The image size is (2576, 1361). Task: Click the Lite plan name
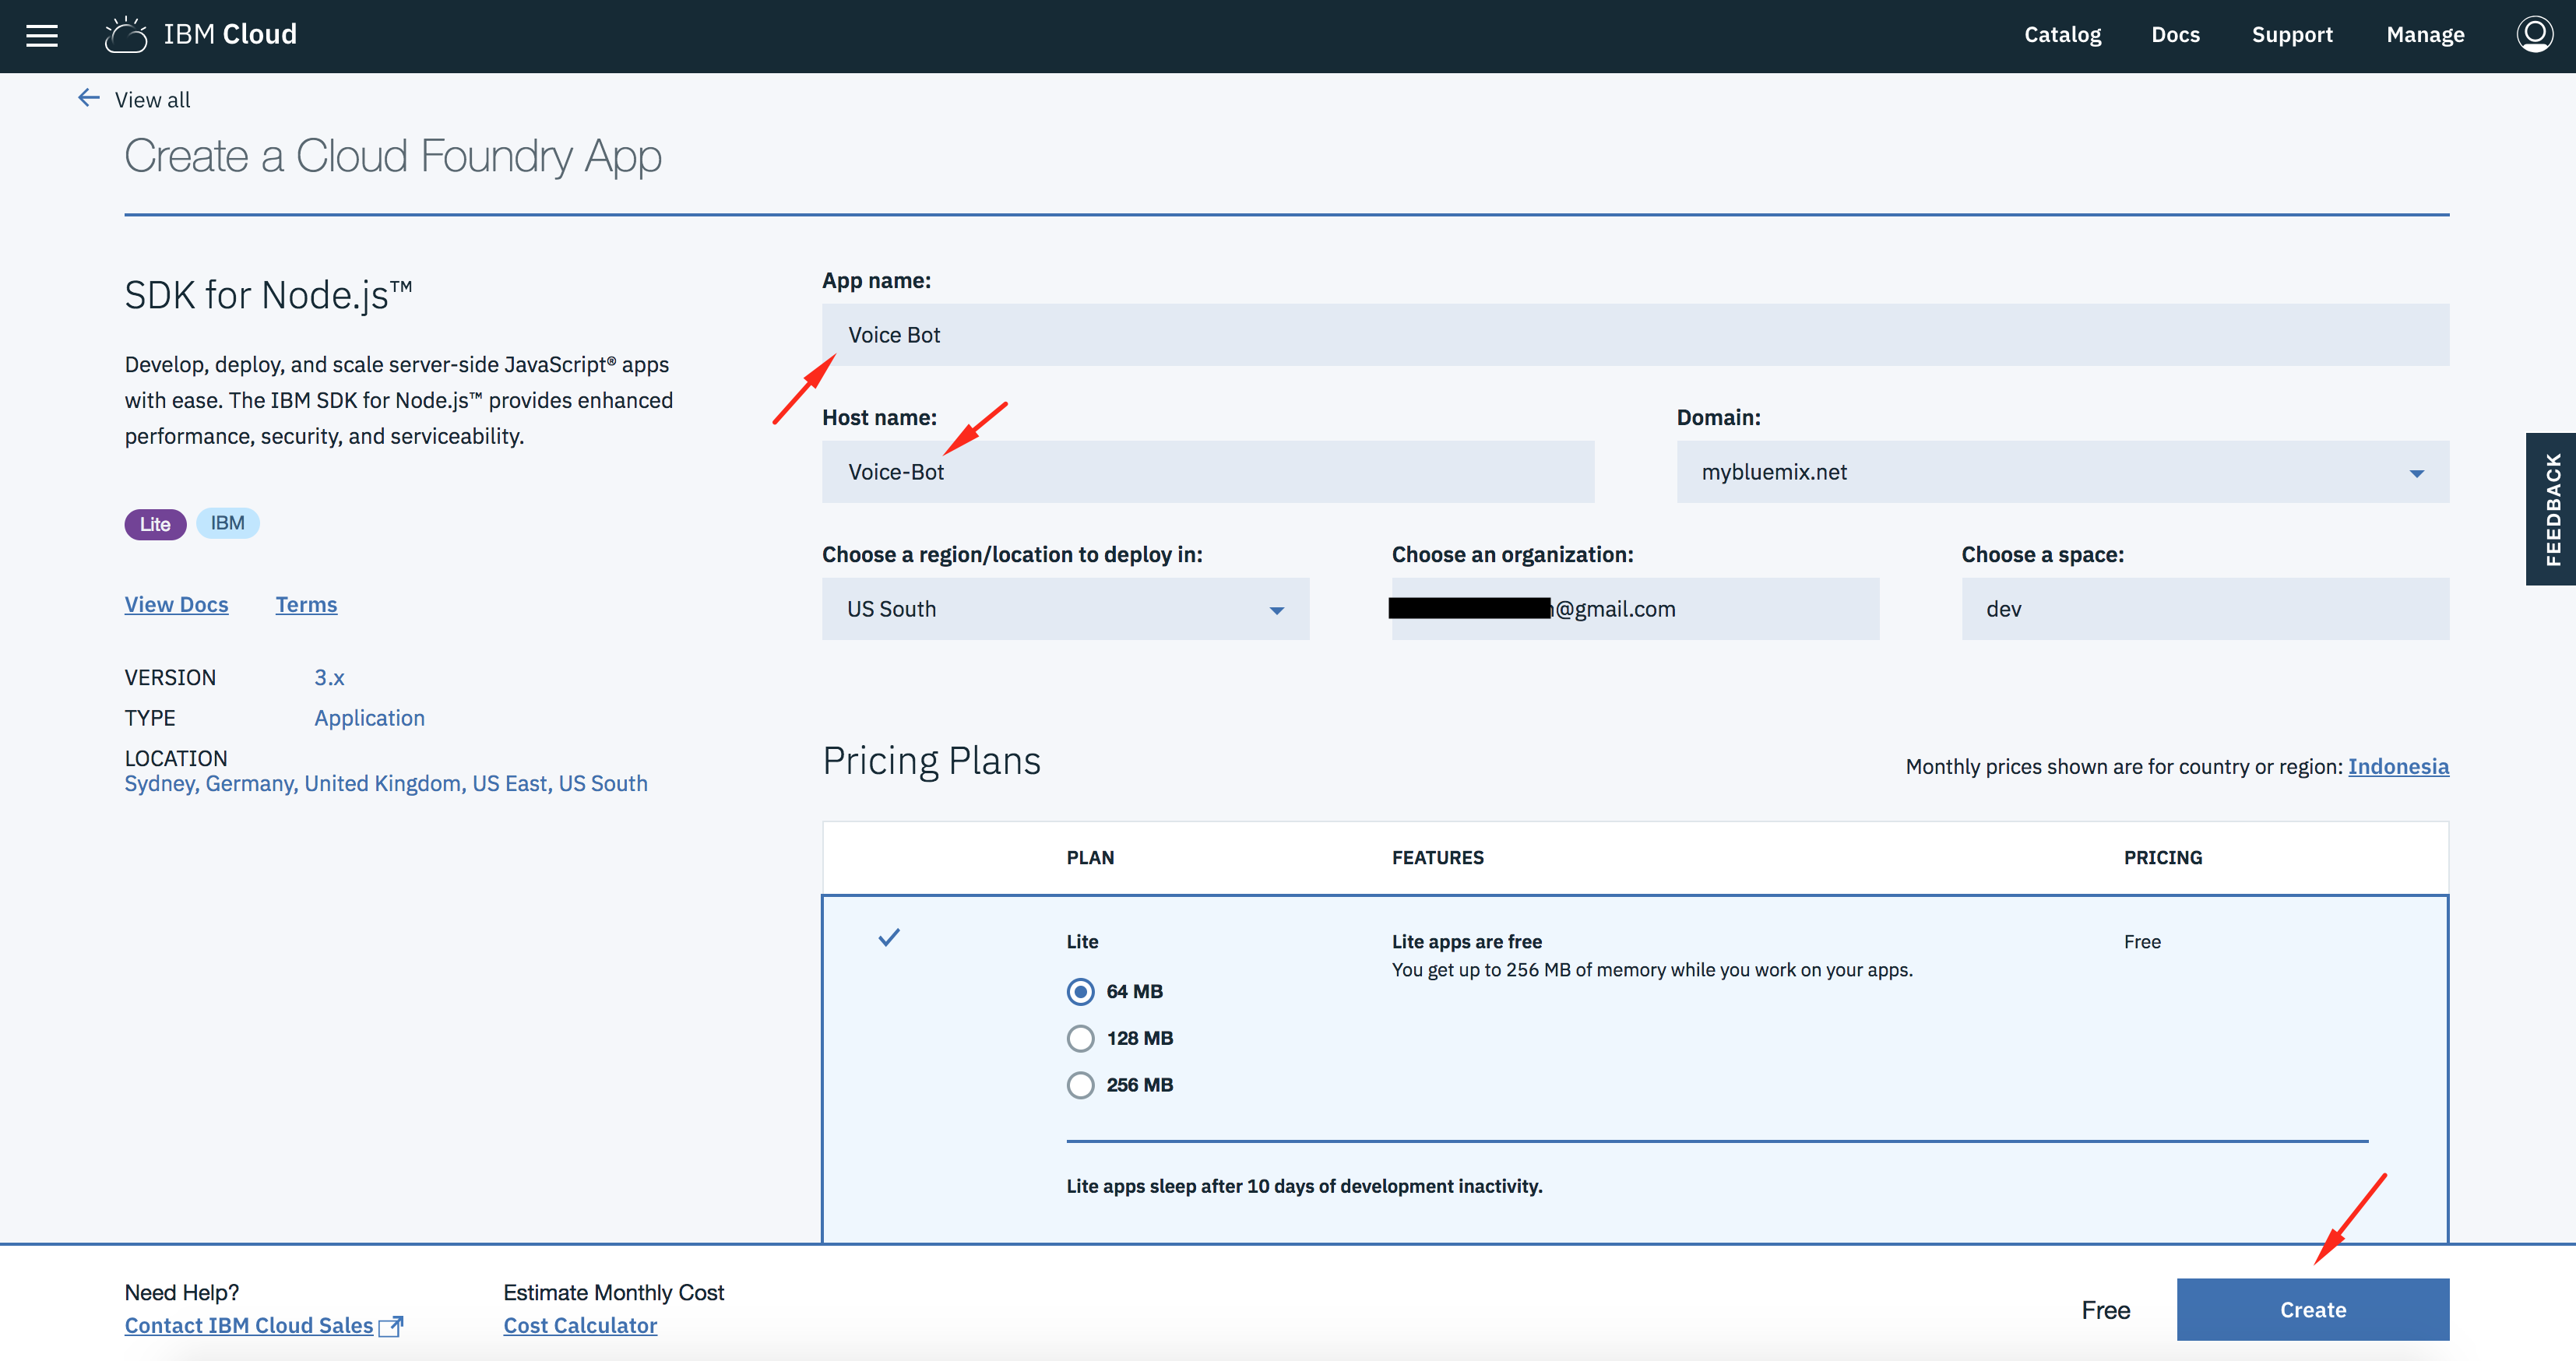pyautogui.click(x=1082, y=942)
